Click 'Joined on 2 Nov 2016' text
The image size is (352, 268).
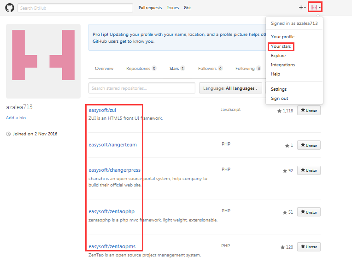point(35,134)
